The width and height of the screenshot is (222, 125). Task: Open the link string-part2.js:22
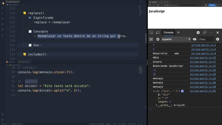203,66
